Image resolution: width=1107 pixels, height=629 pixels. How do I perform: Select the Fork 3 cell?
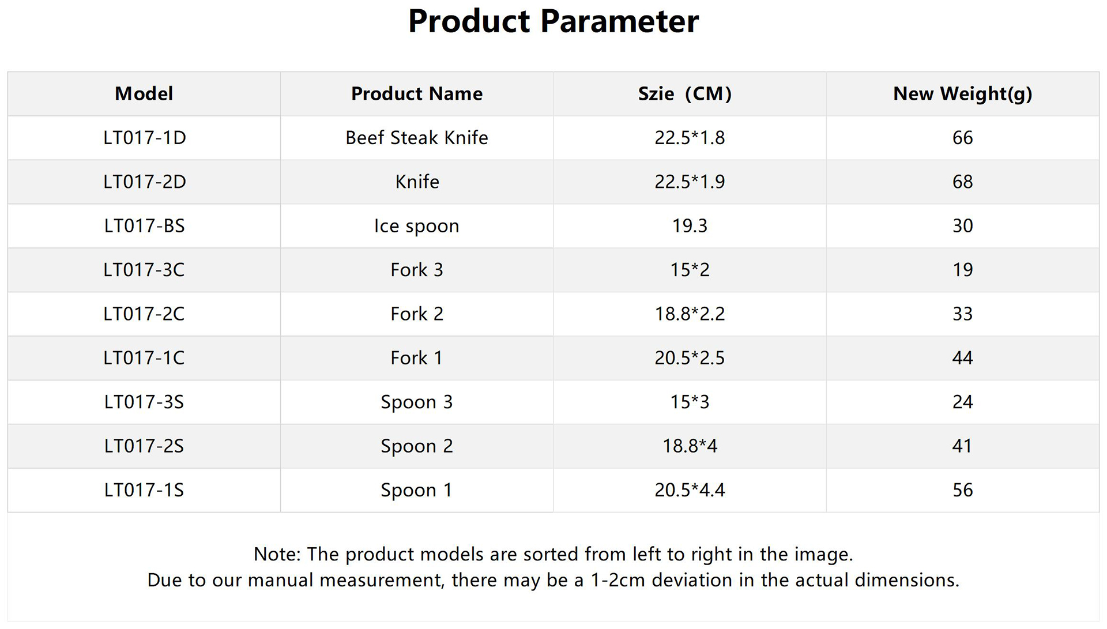pyautogui.click(x=417, y=270)
